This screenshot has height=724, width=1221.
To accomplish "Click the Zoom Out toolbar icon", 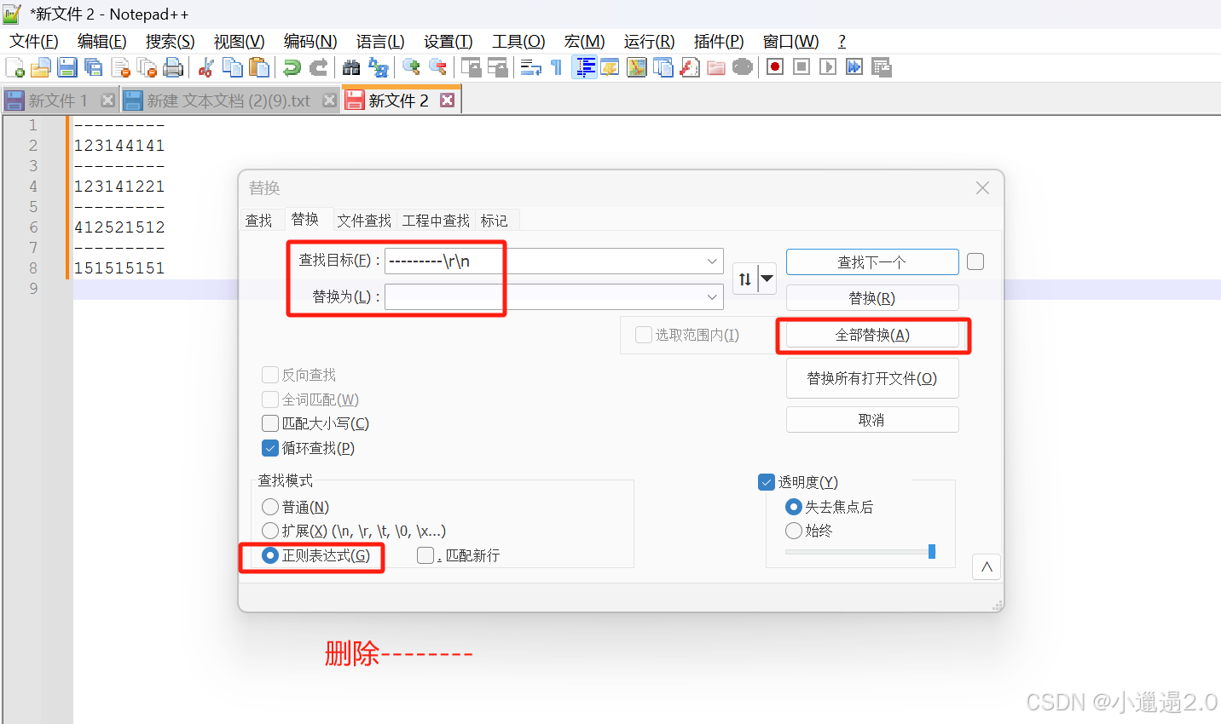I will point(437,67).
